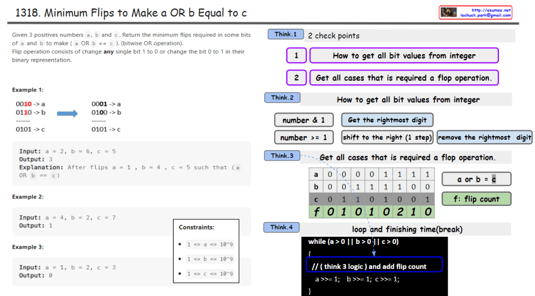The image size is (535, 296).
Task: Click the blue right arrow in Example 1
Action: tap(67, 113)
